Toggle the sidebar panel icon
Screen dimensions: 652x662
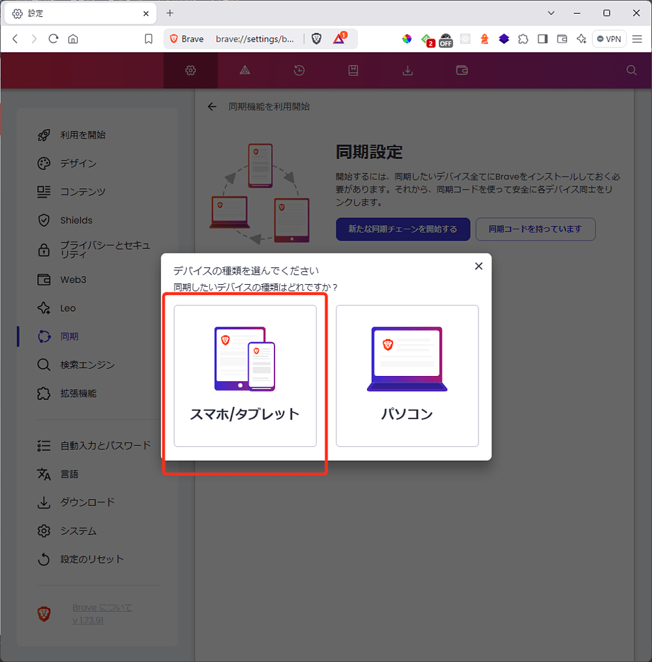542,39
